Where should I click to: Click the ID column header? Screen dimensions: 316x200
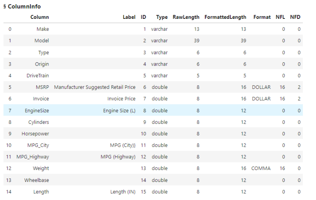(143, 17)
